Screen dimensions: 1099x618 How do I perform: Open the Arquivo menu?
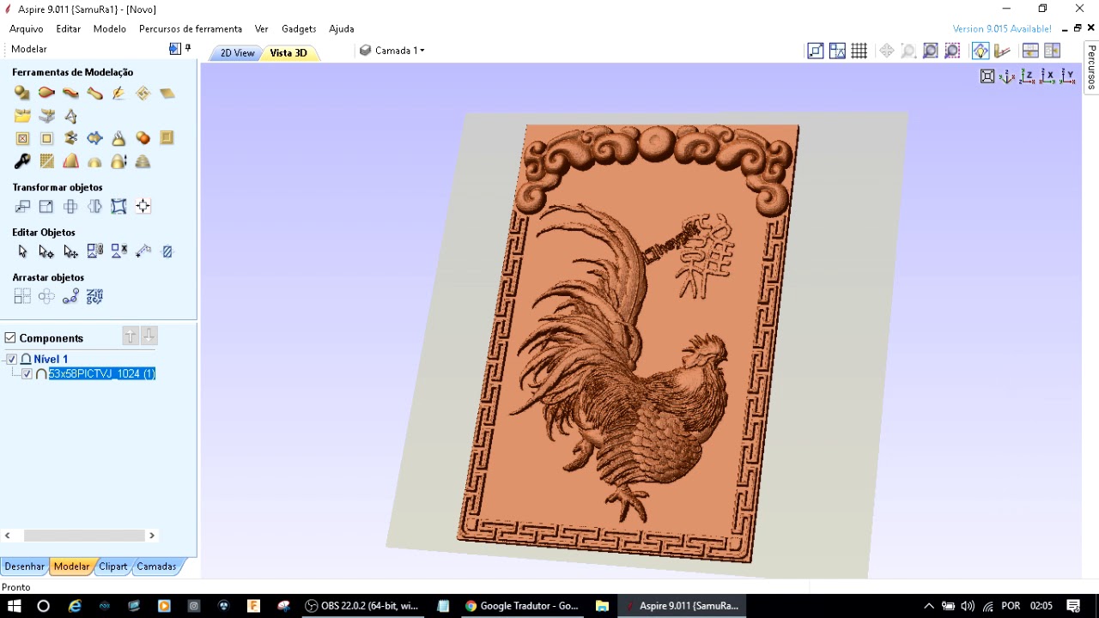27,28
